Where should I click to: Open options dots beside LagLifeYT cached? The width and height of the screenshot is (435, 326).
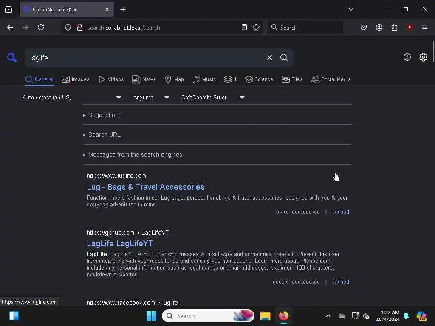click(326, 282)
